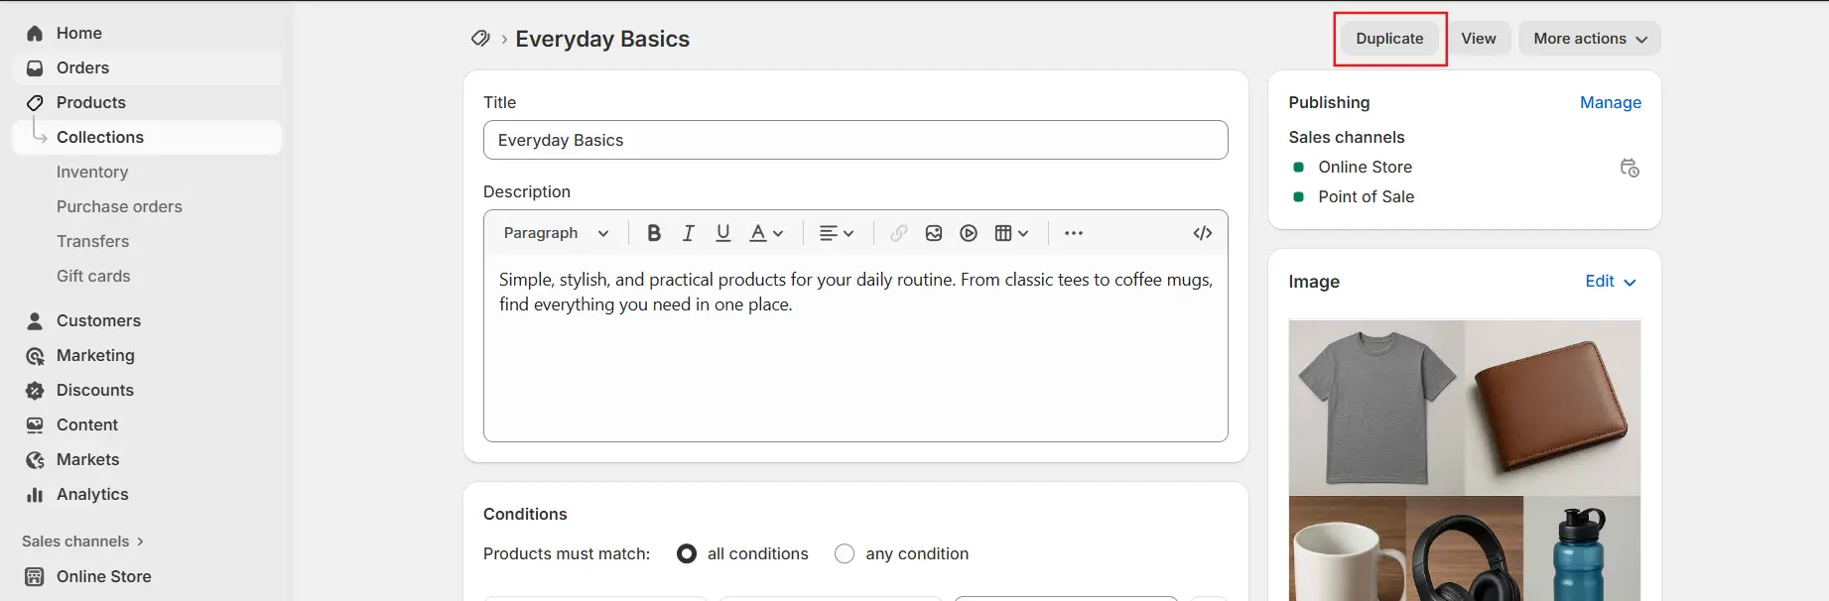Click the Bold formatting icon
The image size is (1829, 601).
[653, 233]
